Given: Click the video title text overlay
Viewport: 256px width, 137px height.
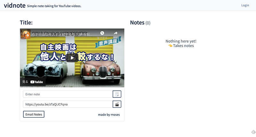Looking at the screenshot, I should [x=62, y=34].
